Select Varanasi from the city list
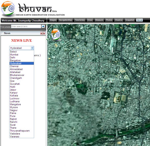150x146 pixels. 22,137
